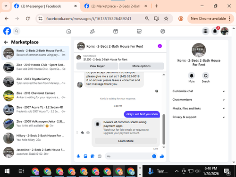This screenshot has height=177, width=236.
Task: Open the emoji picker in message box
Action: click(x=154, y=156)
